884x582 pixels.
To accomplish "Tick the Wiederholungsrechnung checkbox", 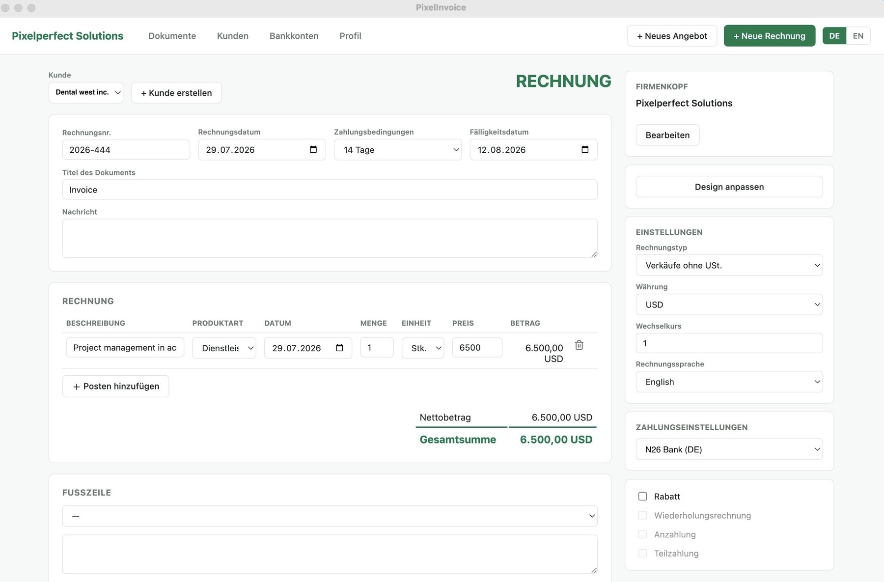I will pyautogui.click(x=642, y=515).
